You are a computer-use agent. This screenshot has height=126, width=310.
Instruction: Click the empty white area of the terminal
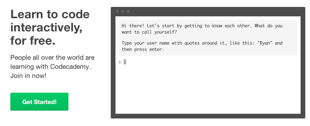[208, 89]
